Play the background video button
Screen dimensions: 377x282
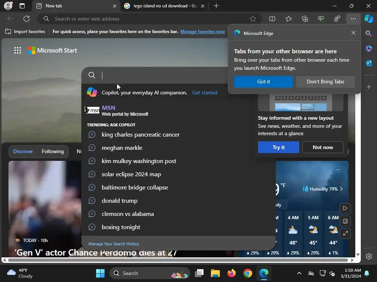(x=345, y=208)
